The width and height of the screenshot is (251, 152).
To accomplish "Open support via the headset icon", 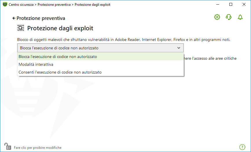I will pos(229,17).
